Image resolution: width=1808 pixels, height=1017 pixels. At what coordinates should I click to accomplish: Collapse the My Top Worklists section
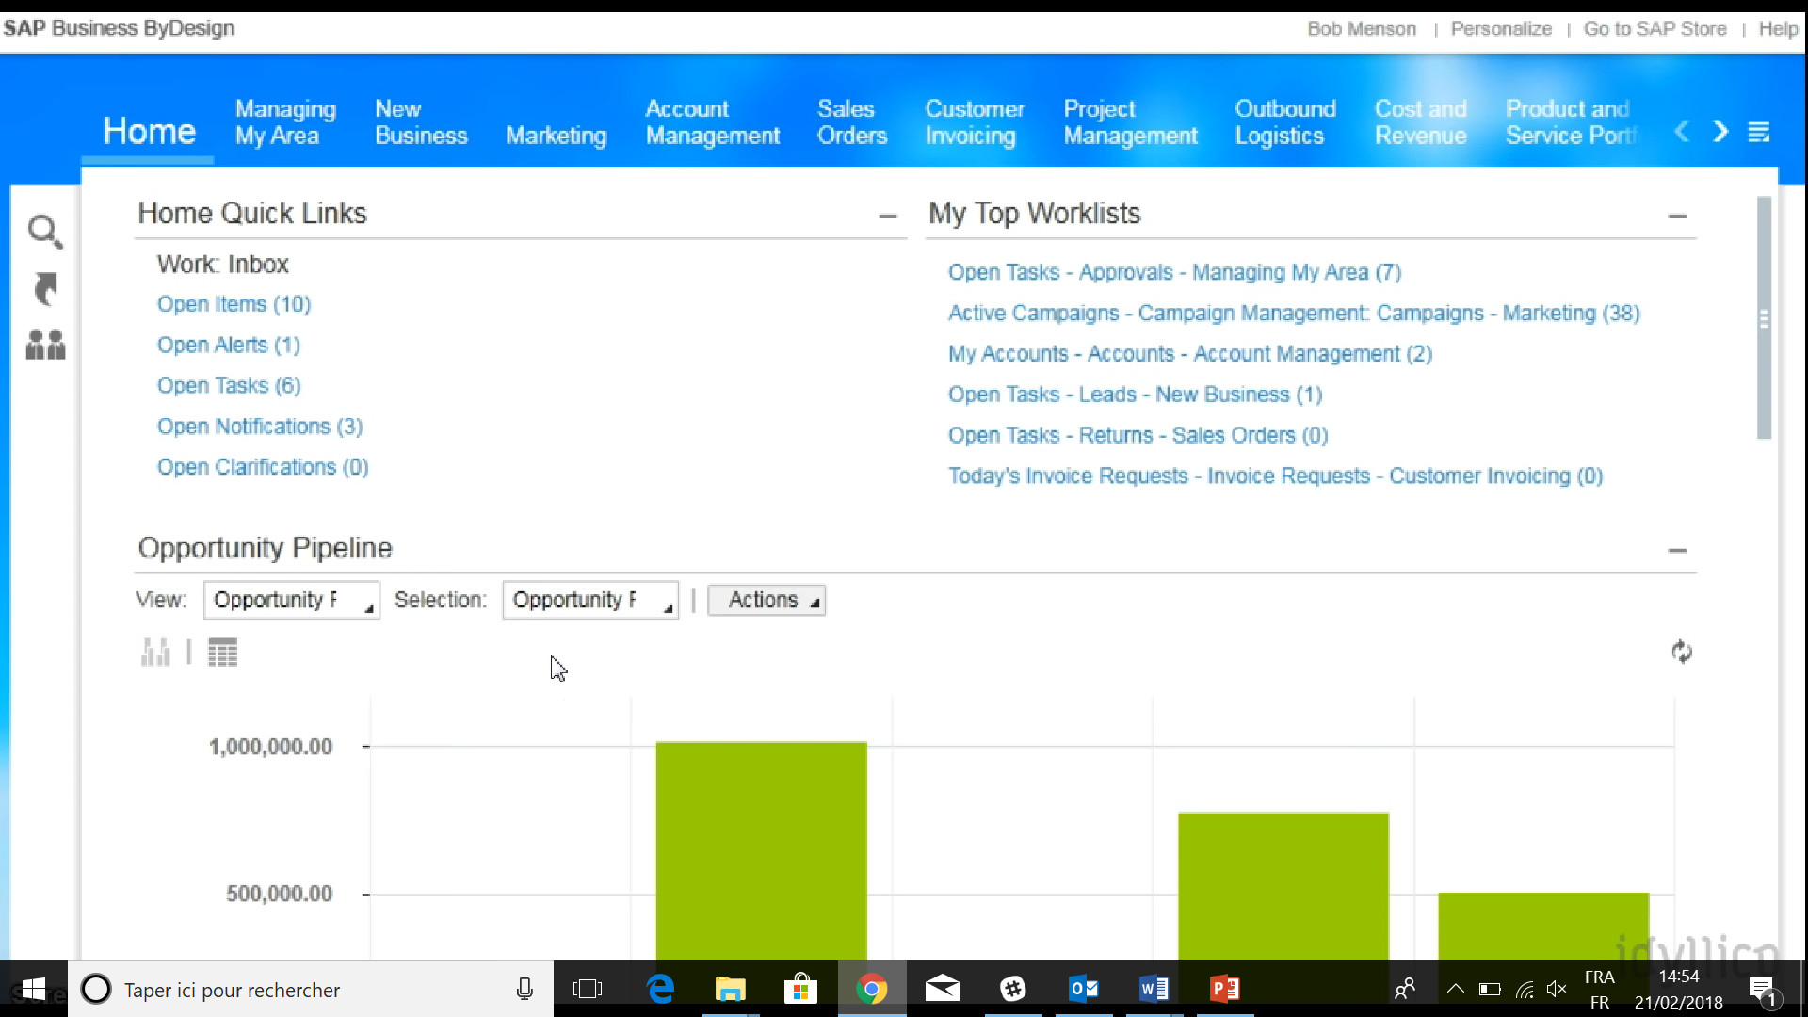1677,216
